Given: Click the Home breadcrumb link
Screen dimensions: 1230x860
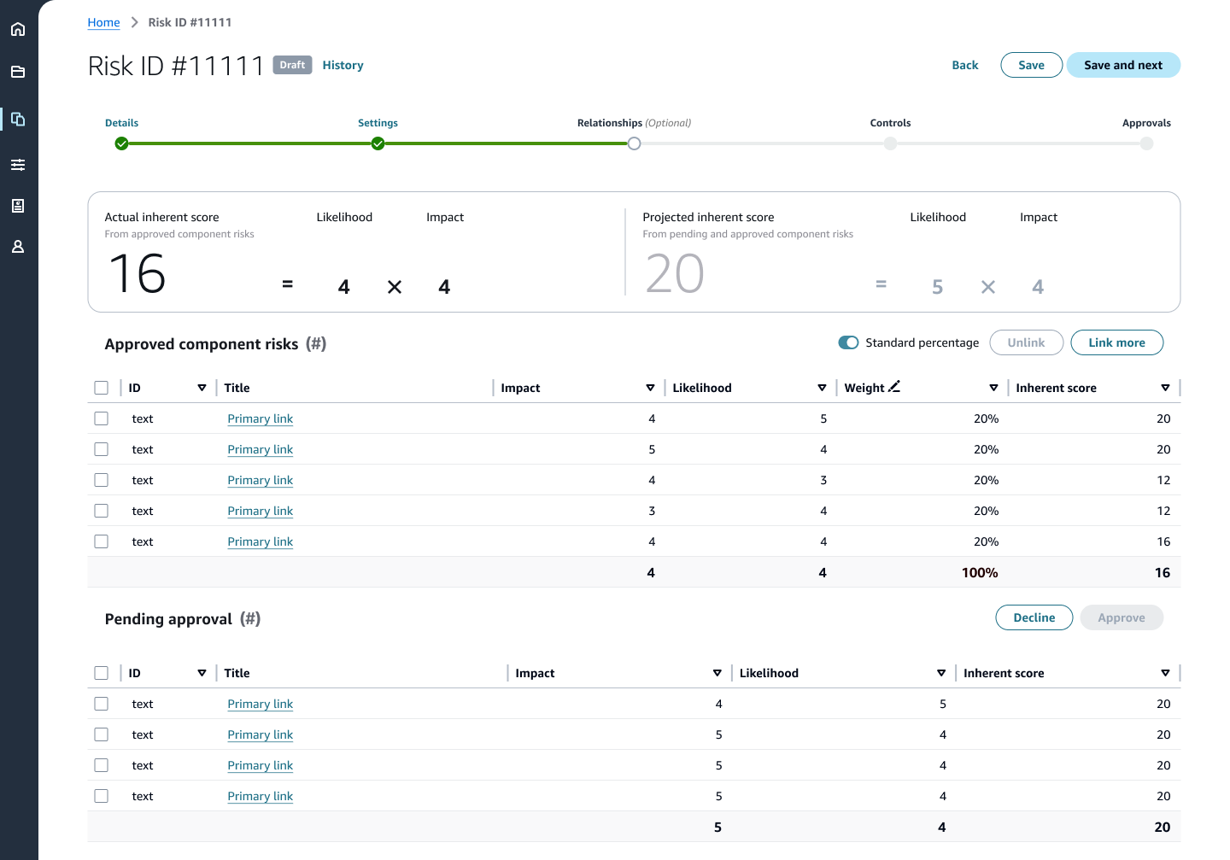Looking at the screenshot, I should [x=103, y=22].
